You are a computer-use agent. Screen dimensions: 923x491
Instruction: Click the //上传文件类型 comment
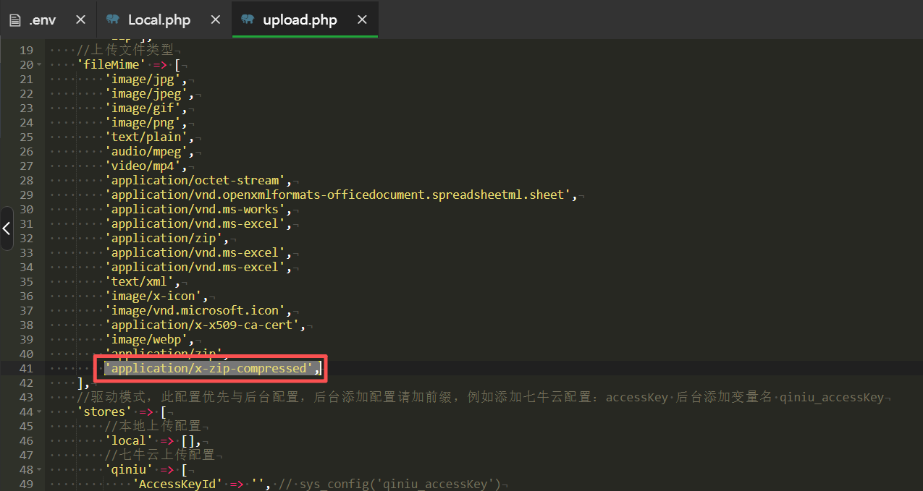125,50
